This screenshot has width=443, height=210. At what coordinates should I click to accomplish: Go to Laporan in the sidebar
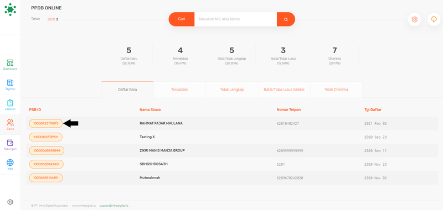coord(10,105)
